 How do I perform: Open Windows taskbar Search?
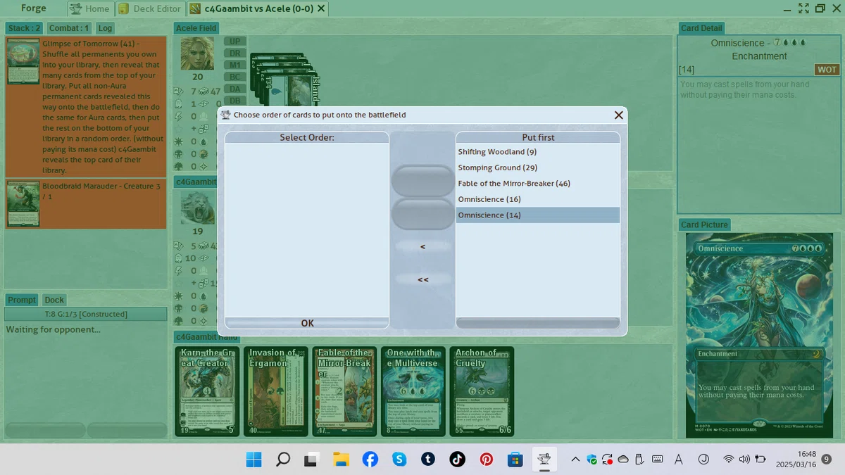point(283,460)
